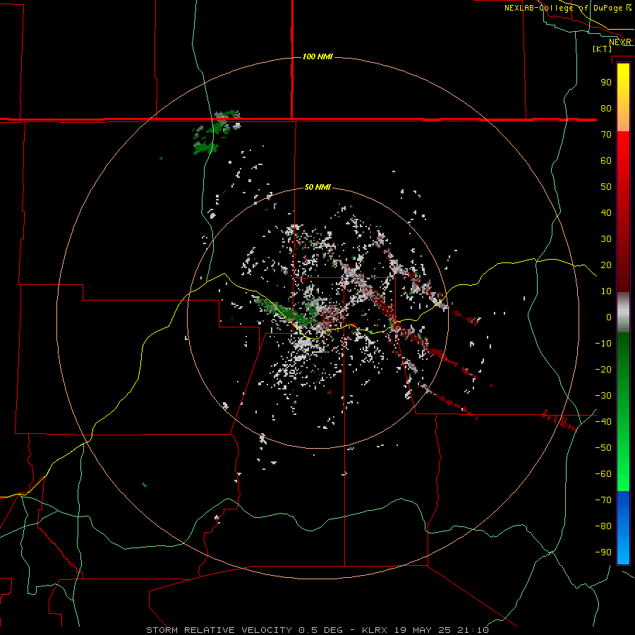Click the -80 velocity scale label
Viewport: 635px width, 635px height.
click(603, 526)
